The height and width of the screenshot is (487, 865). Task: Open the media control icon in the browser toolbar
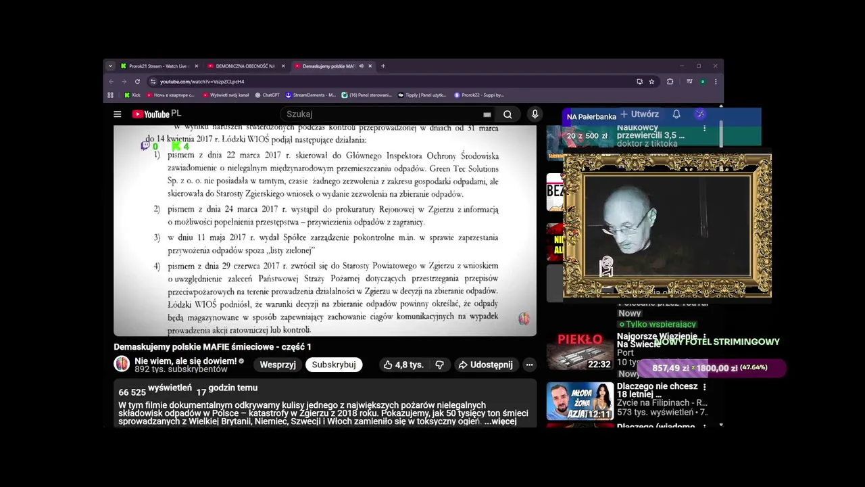pyautogui.click(x=689, y=82)
